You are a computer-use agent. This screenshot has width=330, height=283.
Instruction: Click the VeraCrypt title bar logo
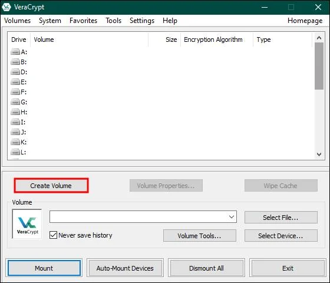pyautogui.click(x=6, y=7)
